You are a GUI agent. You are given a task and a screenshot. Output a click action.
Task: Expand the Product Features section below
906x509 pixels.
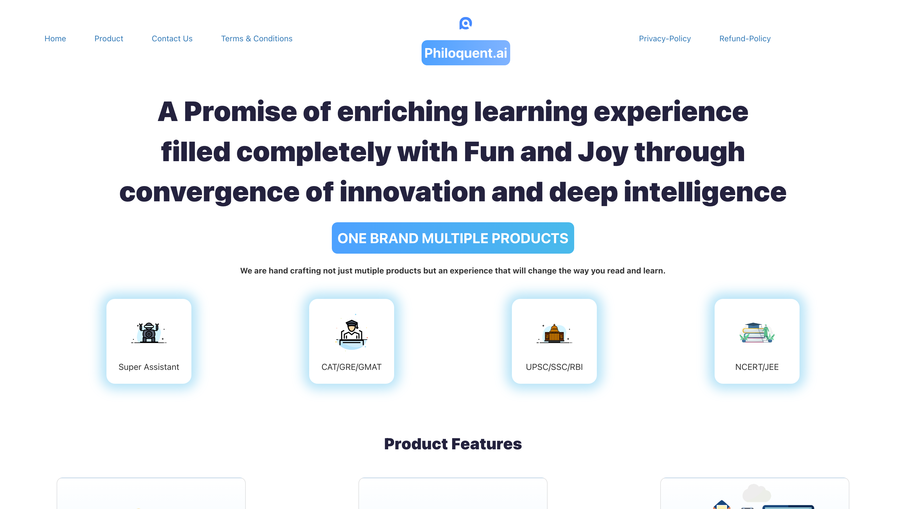point(452,444)
